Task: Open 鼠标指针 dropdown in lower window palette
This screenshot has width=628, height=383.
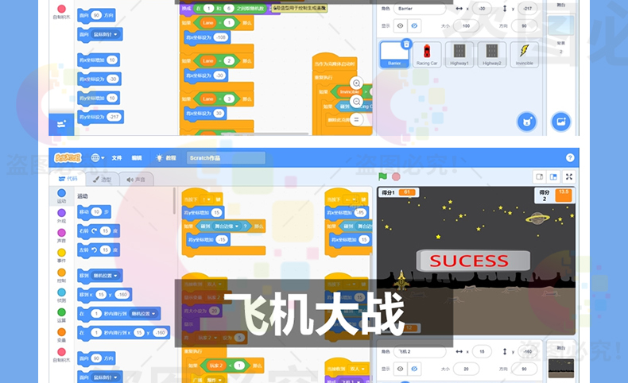Action: [x=106, y=377]
